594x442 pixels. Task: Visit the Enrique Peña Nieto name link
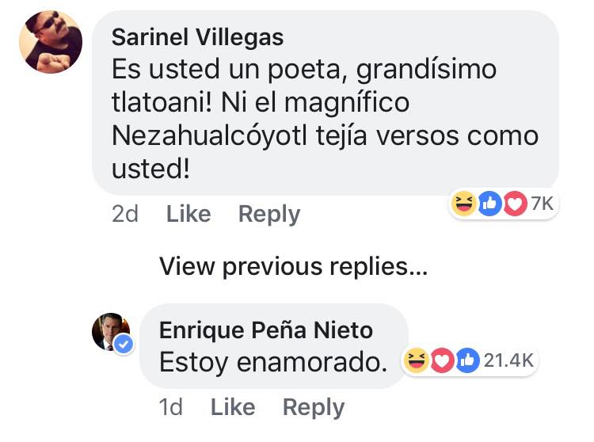[265, 329]
